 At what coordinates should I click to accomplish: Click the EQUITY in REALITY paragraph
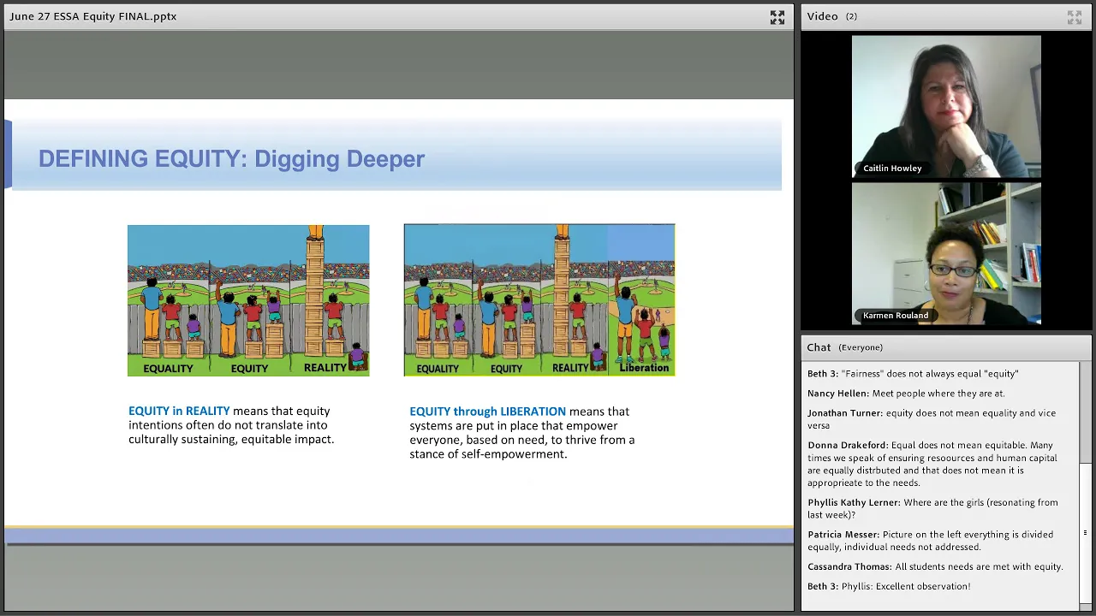(x=231, y=425)
